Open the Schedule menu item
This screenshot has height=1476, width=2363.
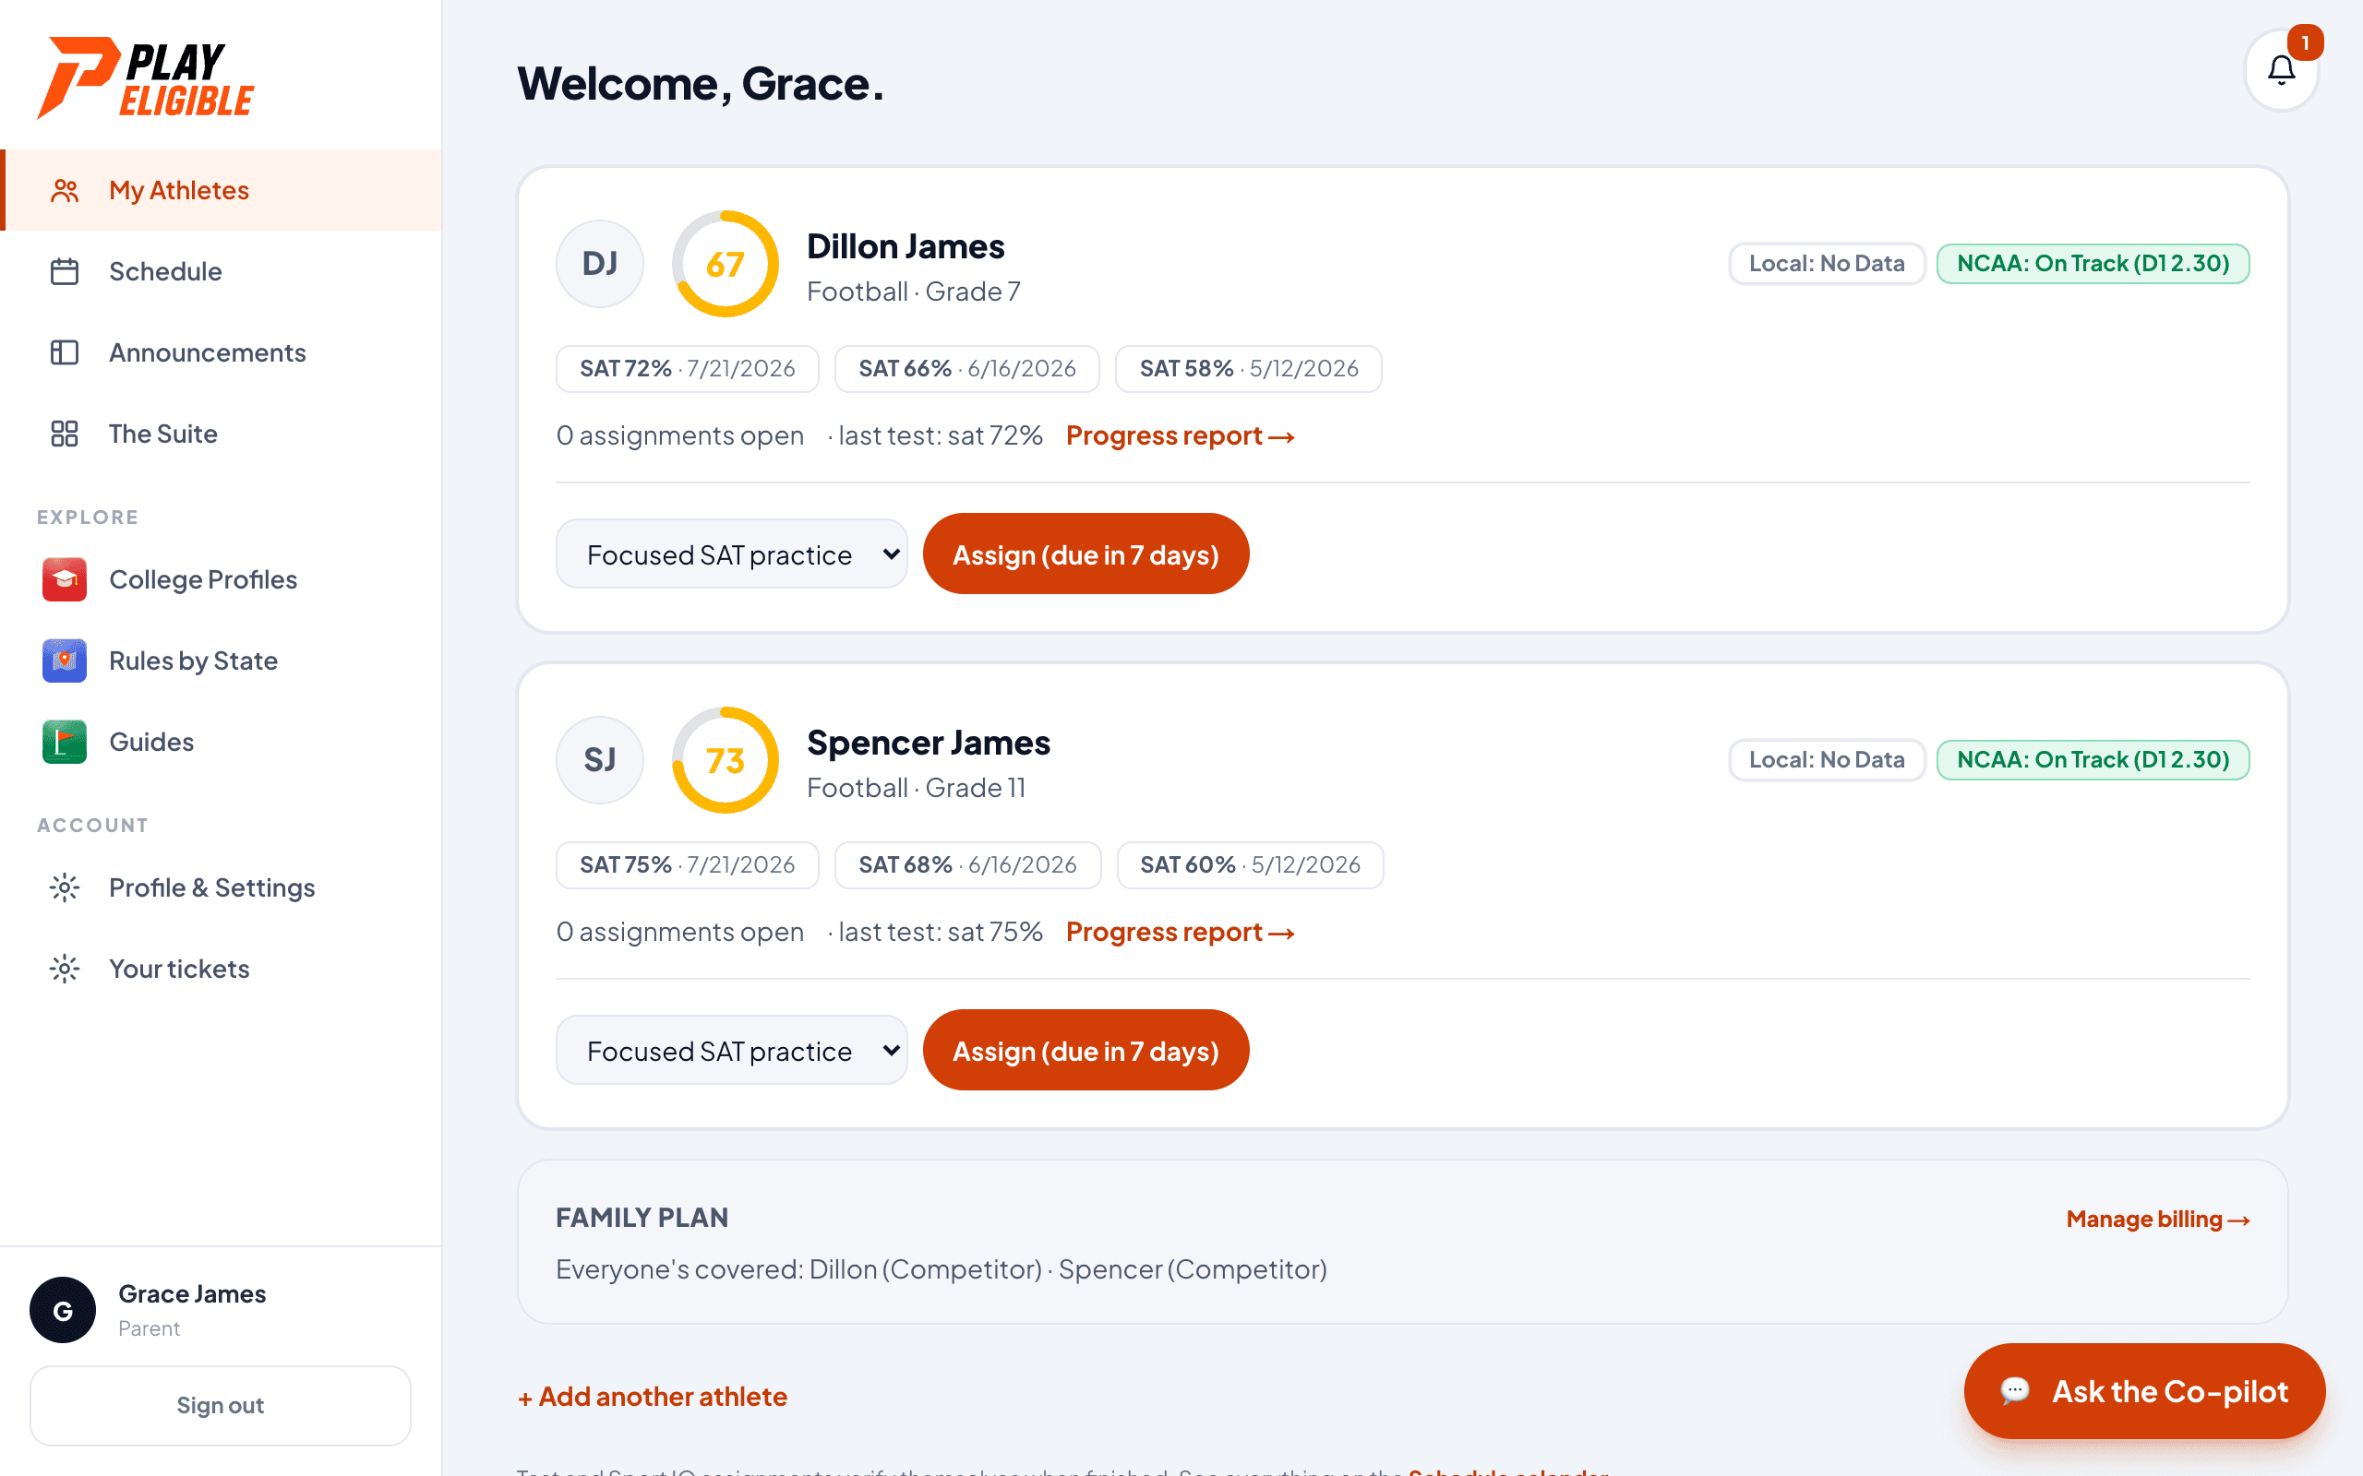point(221,271)
